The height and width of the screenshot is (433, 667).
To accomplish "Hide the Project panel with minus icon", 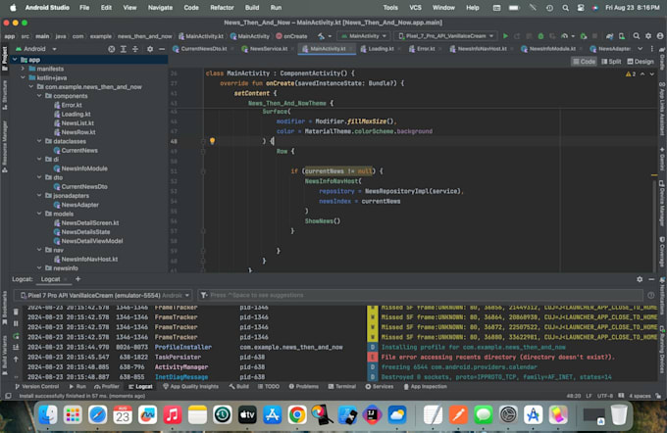I will (x=162, y=49).
